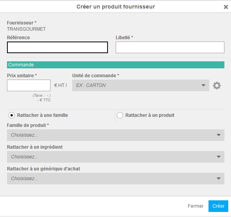The height and width of the screenshot is (217, 231).
Task: Open the Unité de commande dropdown
Action: (141, 85)
